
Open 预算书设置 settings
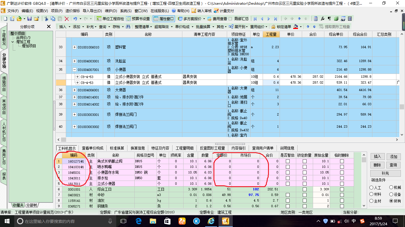[138, 19]
